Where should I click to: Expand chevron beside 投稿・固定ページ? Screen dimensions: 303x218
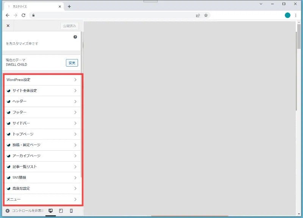pyautogui.click(x=75, y=145)
